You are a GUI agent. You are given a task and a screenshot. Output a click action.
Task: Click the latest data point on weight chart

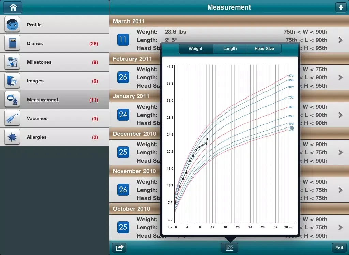(207, 139)
